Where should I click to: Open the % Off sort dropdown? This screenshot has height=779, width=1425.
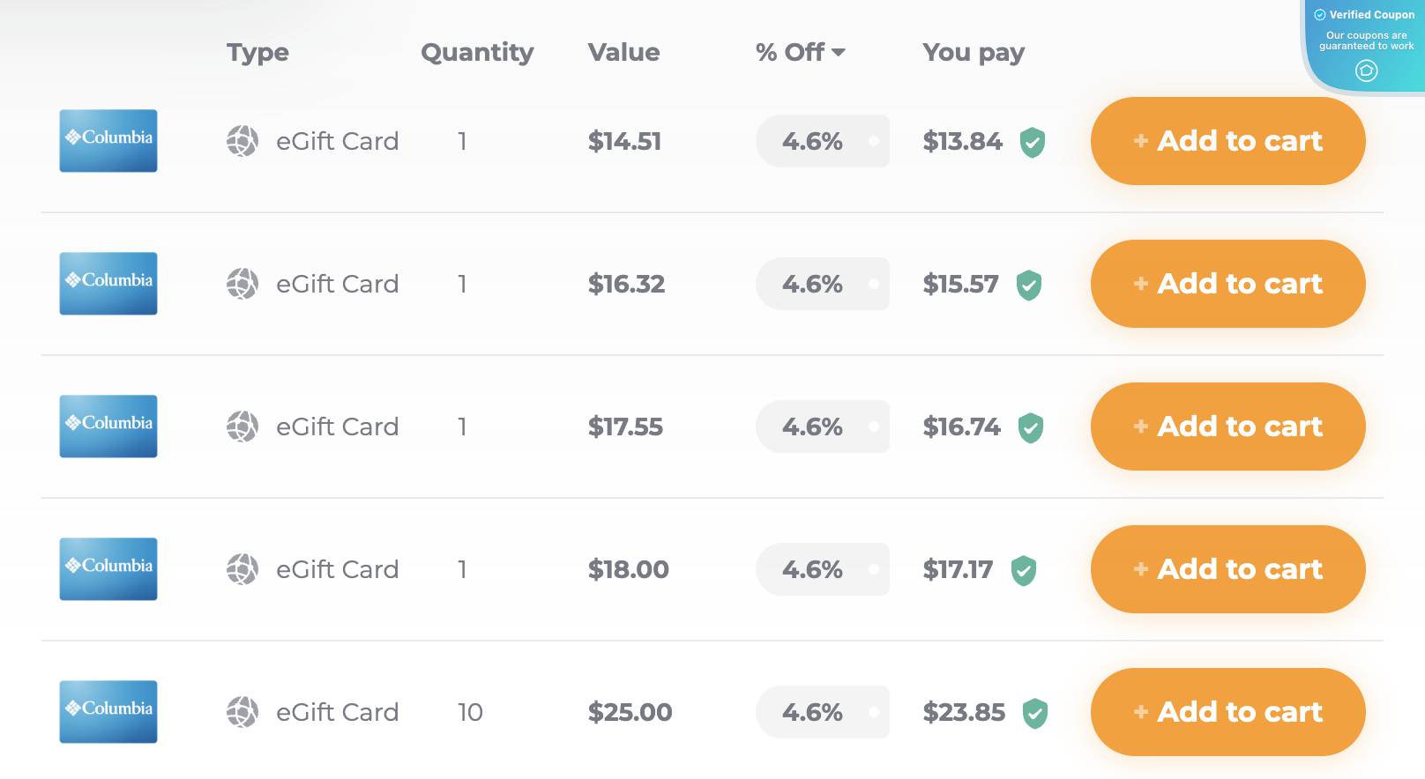click(x=839, y=53)
